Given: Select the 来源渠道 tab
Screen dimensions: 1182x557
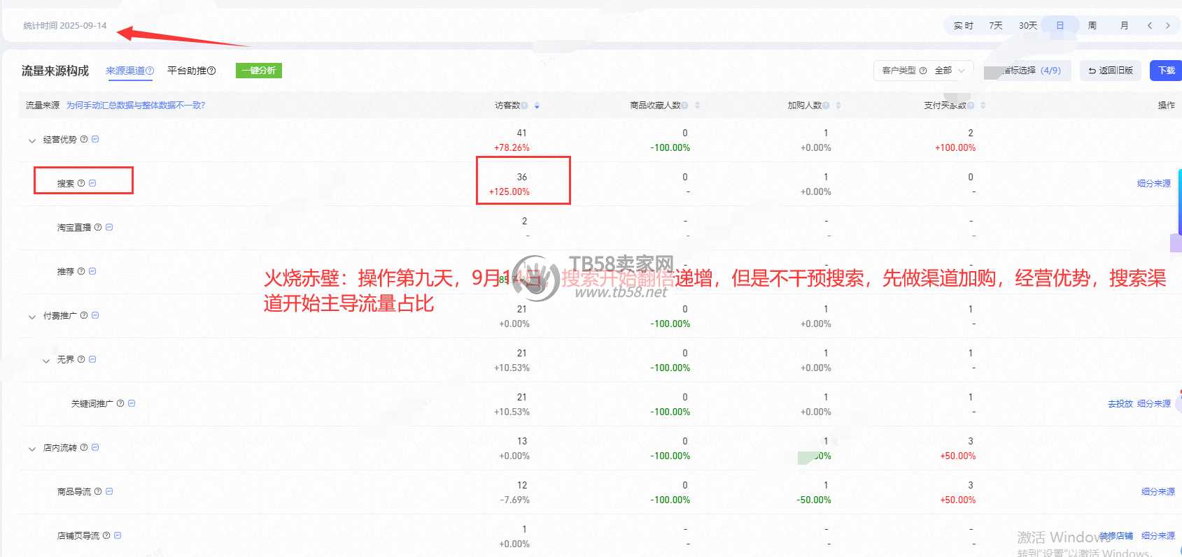Looking at the screenshot, I should (129, 71).
